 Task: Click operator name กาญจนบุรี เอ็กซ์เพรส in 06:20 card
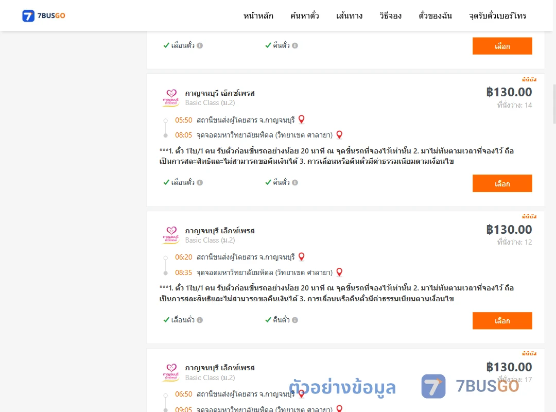pos(220,231)
